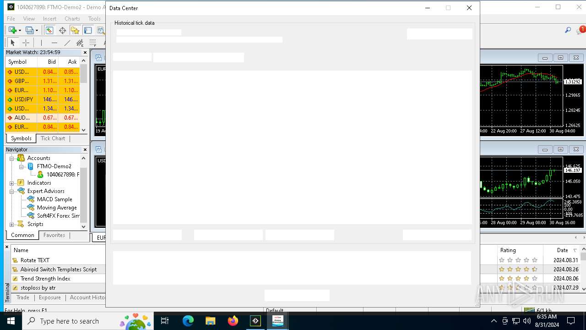This screenshot has height=330, width=586.
Task: Select the Equidistant Channel tool
Action: coord(80,43)
